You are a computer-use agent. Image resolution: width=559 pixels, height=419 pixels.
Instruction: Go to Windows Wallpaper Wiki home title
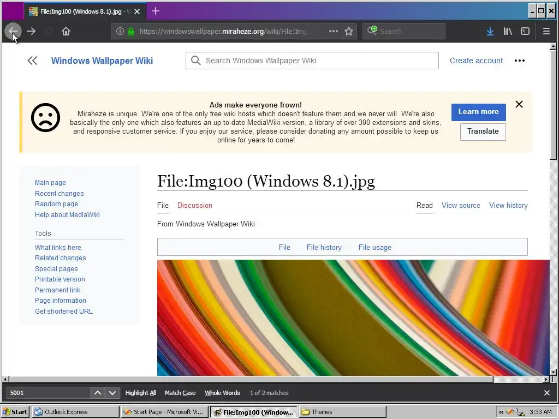(102, 61)
